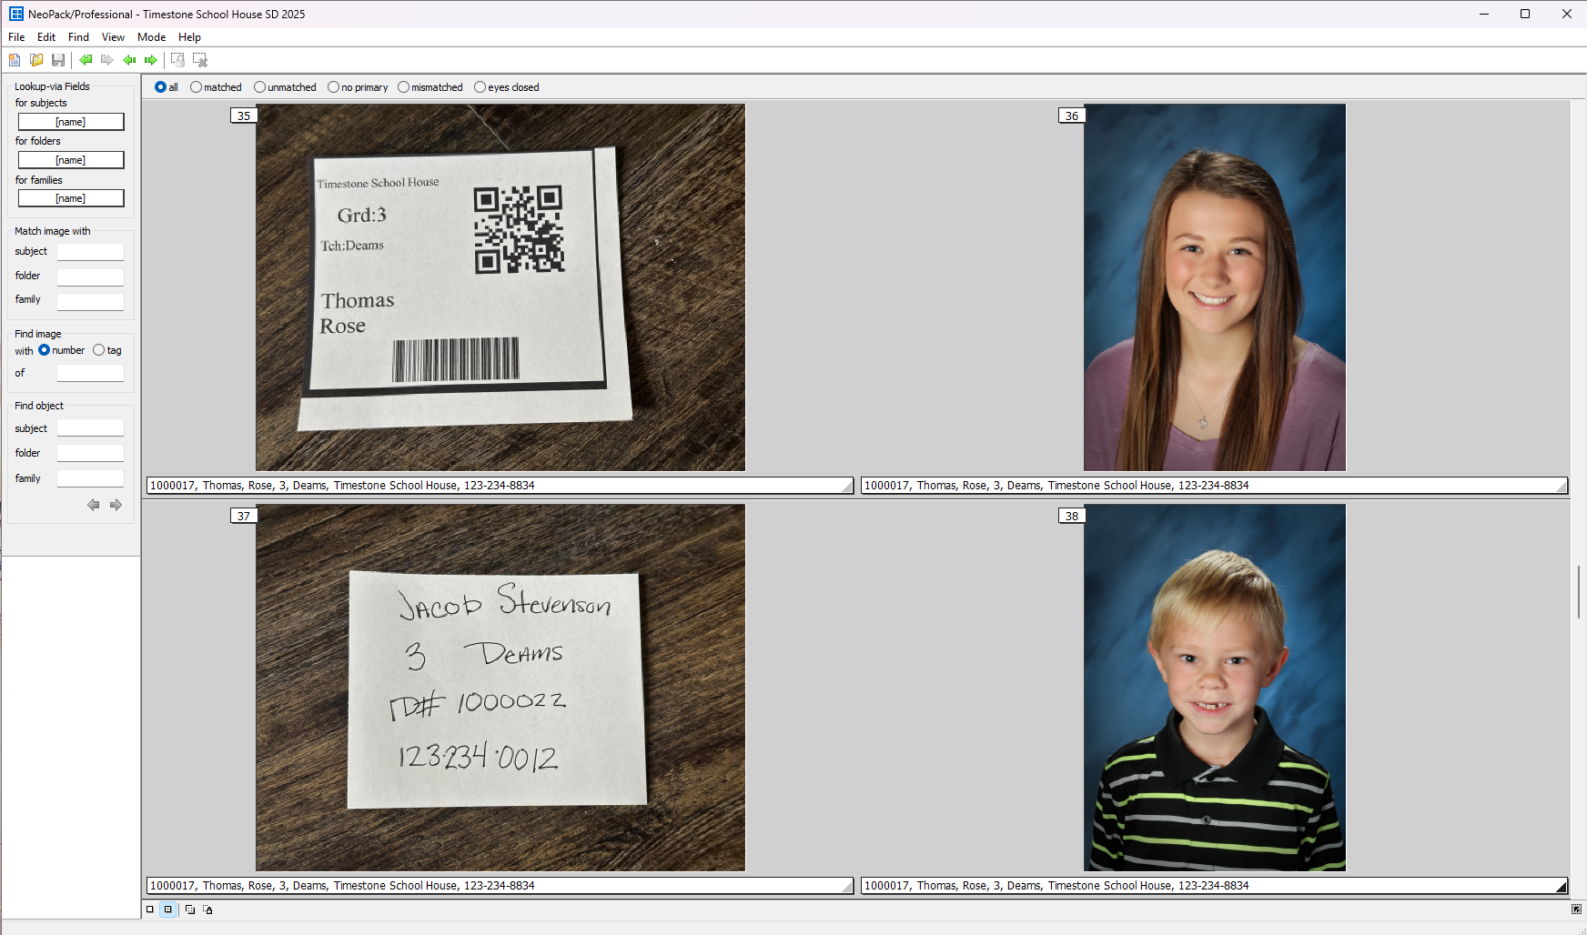Open the Find menu
This screenshot has height=935, width=1587.
(x=78, y=37)
